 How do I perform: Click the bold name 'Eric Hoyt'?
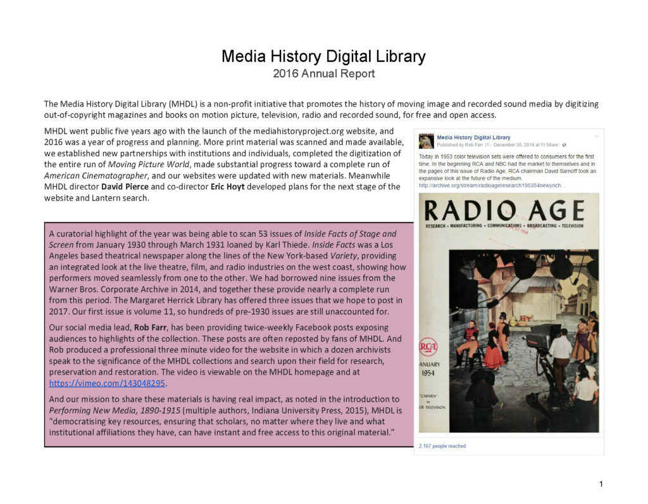[228, 187]
